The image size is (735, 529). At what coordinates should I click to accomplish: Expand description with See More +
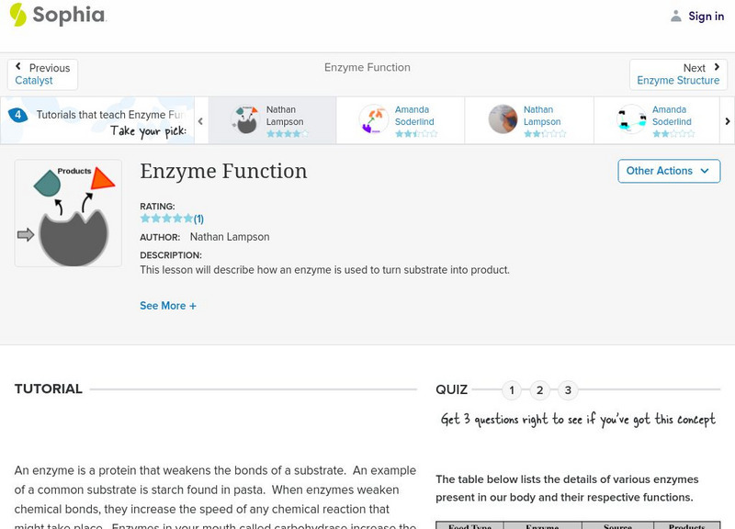click(168, 306)
